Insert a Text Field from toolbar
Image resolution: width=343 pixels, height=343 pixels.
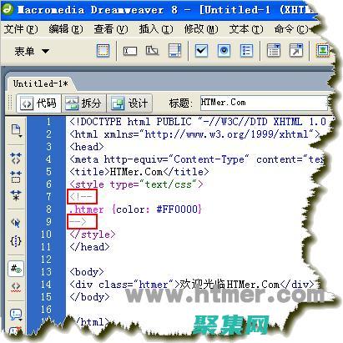130,51
